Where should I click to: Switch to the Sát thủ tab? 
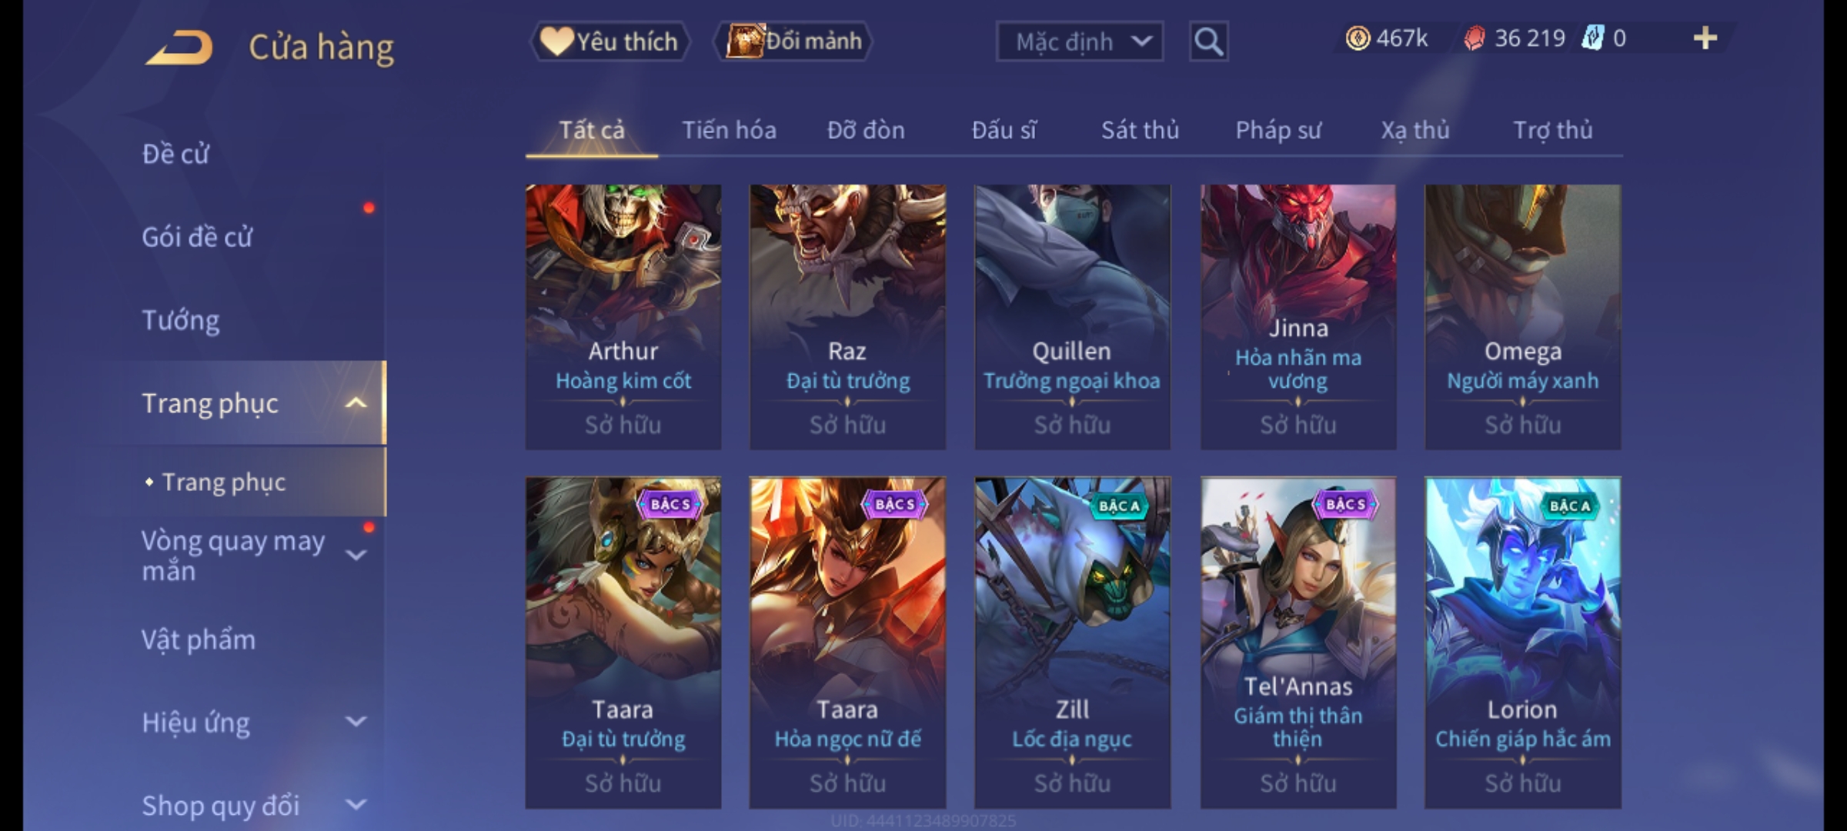coord(1140,130)
